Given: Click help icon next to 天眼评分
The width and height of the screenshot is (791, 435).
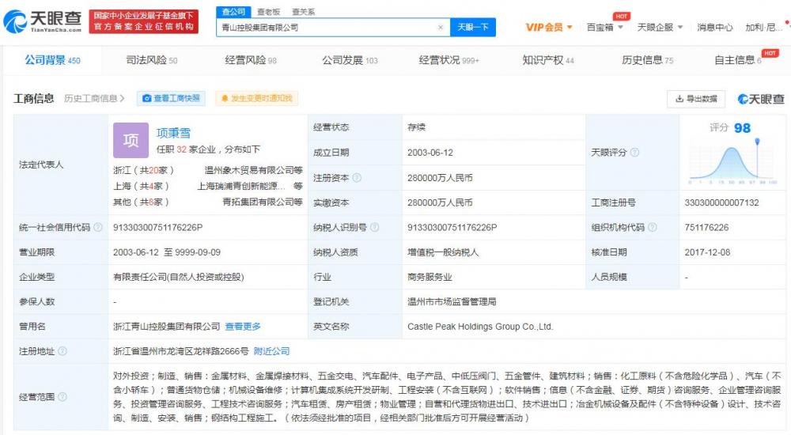Looking at the screenshot, I should (x=634, y=153).
